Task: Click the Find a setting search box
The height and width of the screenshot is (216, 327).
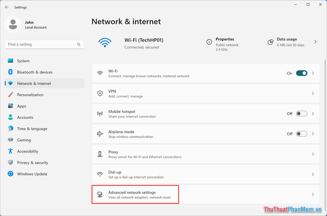Action: pos(44,44)
